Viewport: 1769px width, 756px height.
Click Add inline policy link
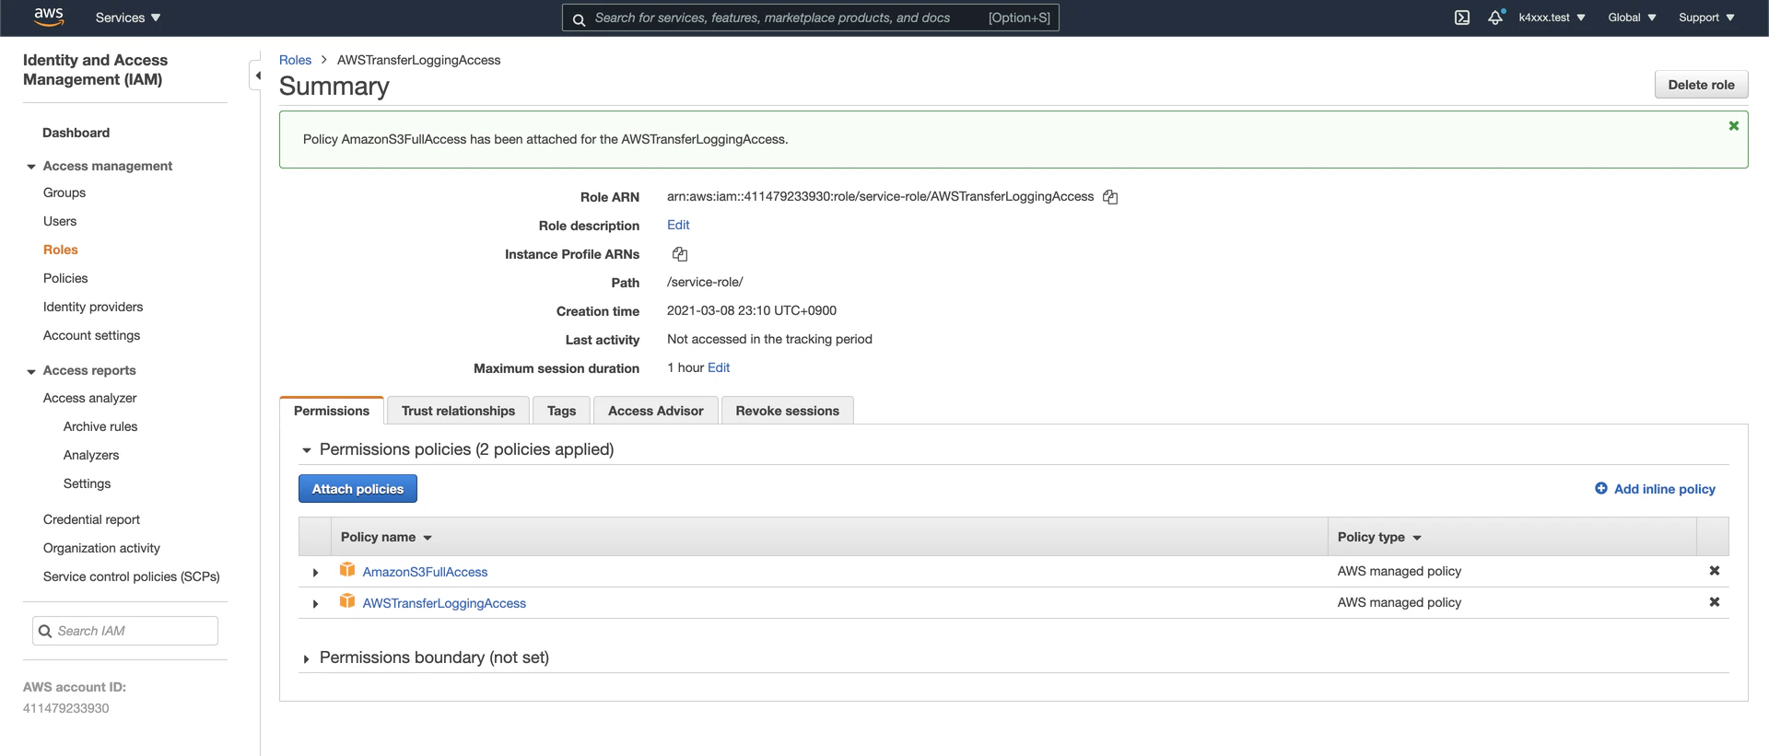1664,489
